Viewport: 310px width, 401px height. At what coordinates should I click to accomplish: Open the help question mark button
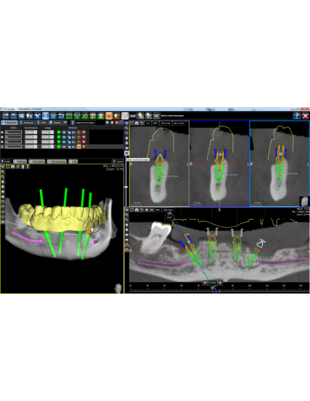tap(296, 116)
